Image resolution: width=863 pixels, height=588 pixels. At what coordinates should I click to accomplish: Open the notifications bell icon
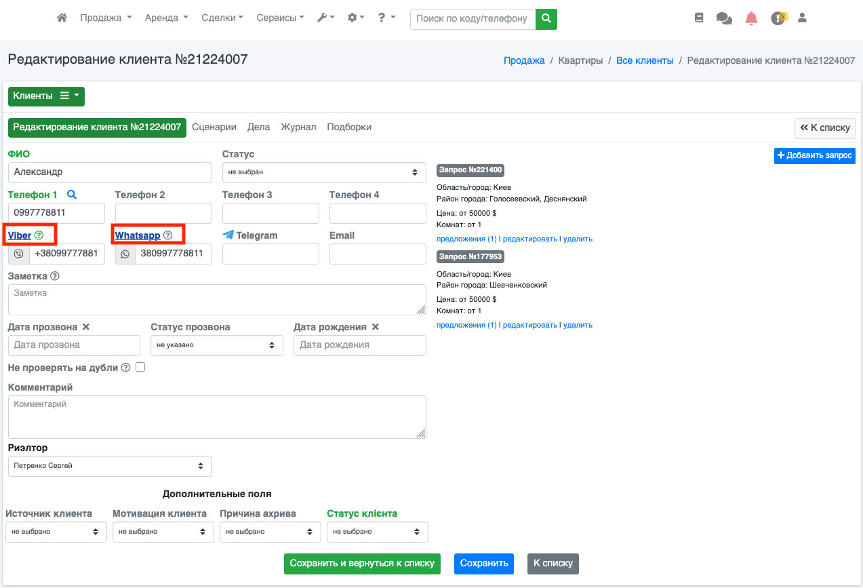[x=751, y=18]
